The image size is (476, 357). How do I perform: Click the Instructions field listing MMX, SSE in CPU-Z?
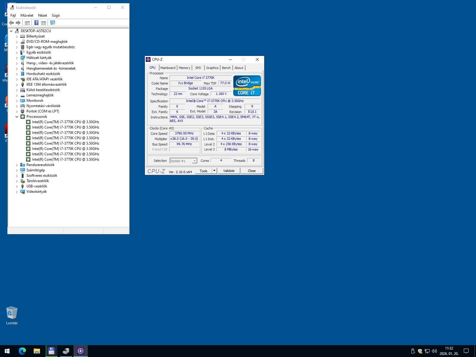click(x=215, y=119)
